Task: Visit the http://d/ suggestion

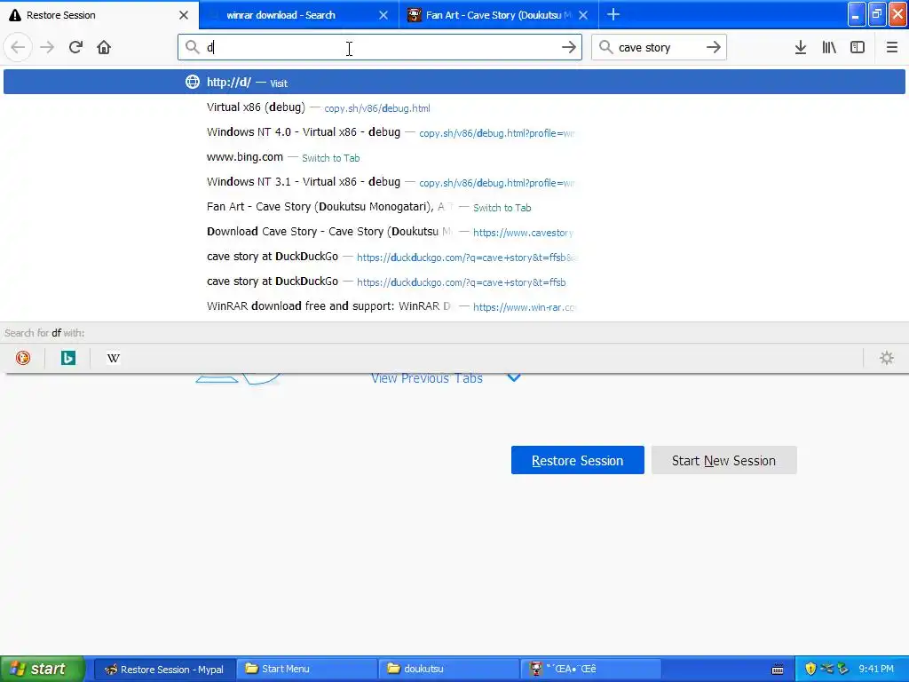Action: point(454,82)
